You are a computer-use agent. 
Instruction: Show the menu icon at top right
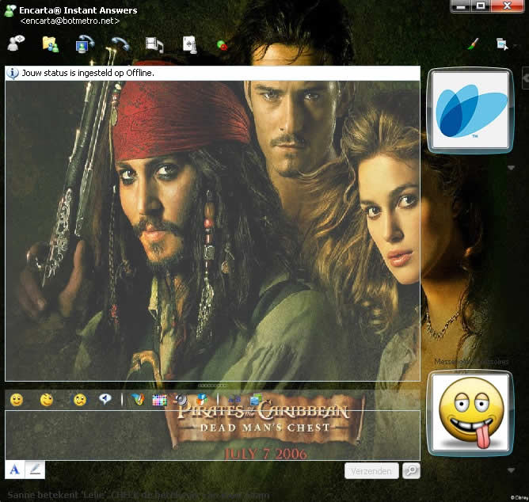[501, 44]
